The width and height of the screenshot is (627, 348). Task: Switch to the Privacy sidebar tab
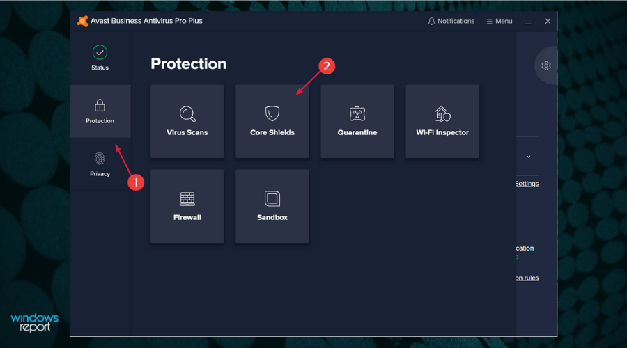click(x=100, y=164)
